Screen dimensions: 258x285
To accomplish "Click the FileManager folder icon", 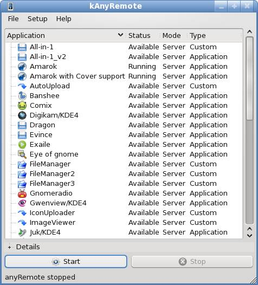I will point(22,164).
